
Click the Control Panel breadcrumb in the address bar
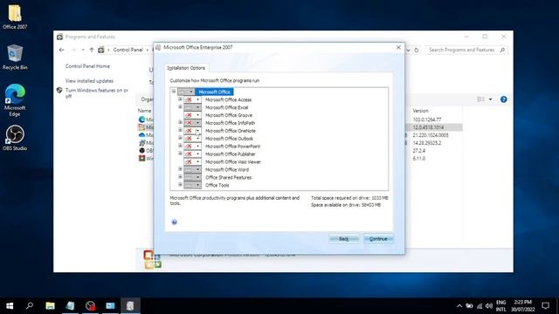coord(128,50)
